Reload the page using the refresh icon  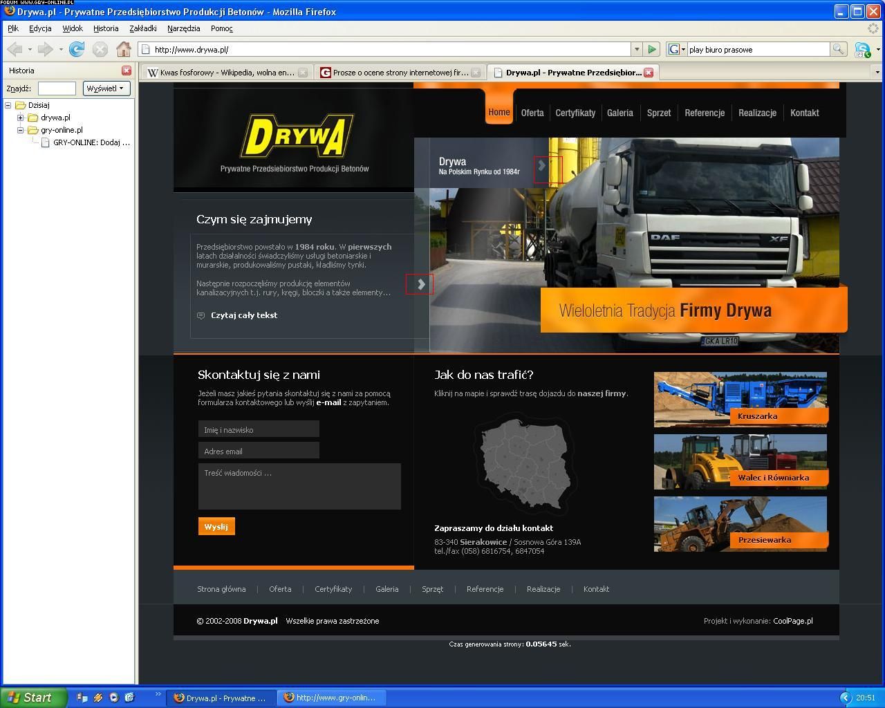[x=77, y=49]
